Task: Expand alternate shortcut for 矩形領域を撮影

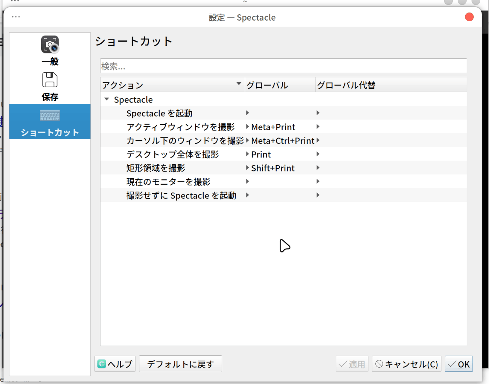Action: tap(318, 168)
